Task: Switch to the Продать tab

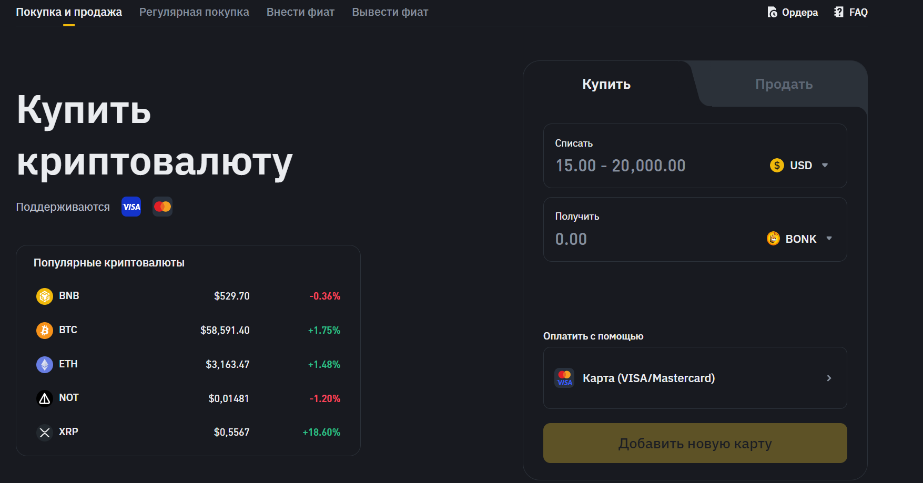Action: (783, 85)
